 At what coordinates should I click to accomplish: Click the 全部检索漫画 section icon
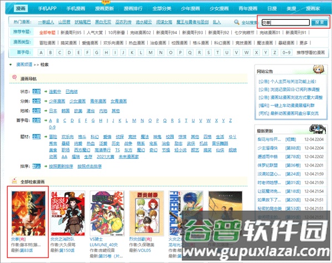pos(14,181)
